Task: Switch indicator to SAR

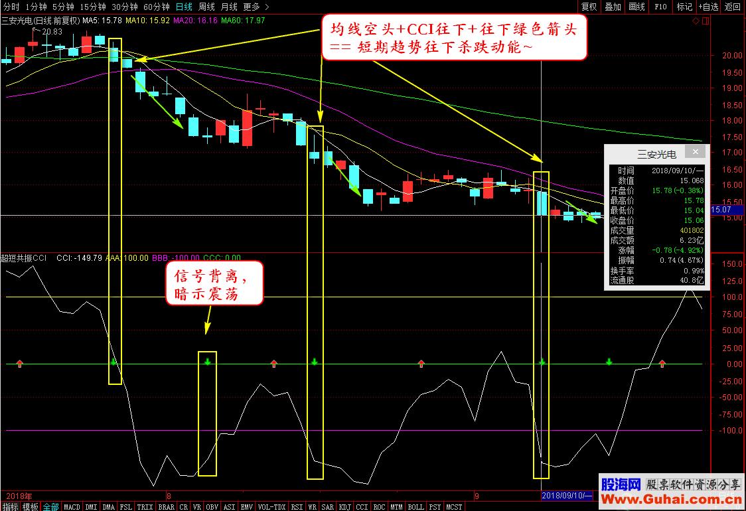Action: 327,507
